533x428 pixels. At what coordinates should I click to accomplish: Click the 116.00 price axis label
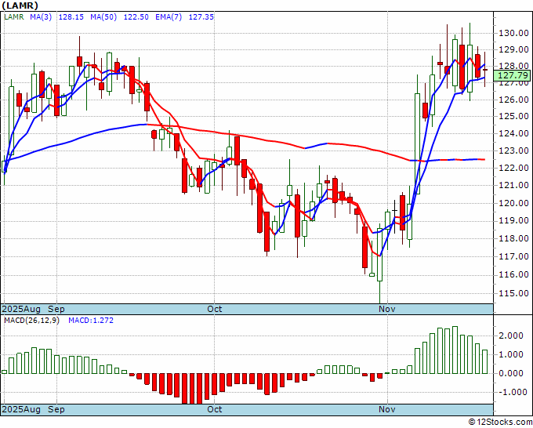click(x=513, y=275)
